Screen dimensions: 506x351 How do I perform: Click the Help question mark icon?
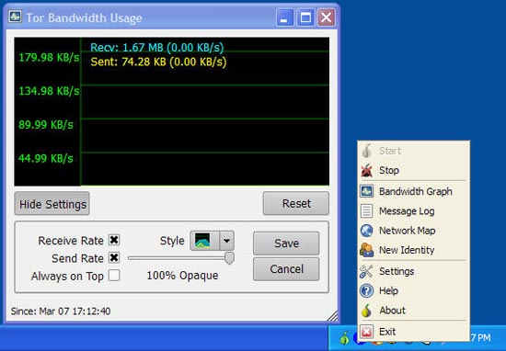(367, 291)
